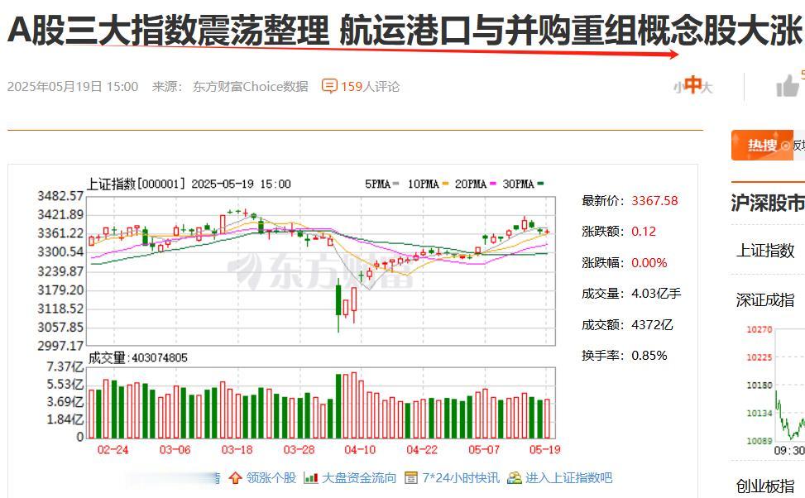Image resolution: width=805 pixels, height=498 pixels.
Task: Click the 换手率 value 0.85%
Action: (649, 355)
